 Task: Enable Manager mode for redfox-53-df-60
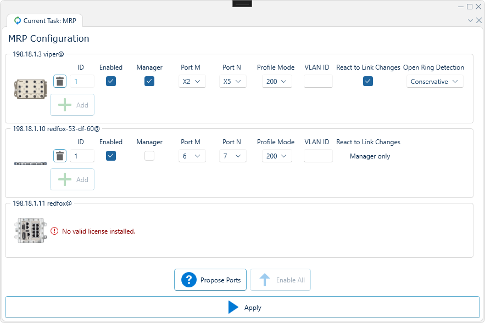click(149, 156)
